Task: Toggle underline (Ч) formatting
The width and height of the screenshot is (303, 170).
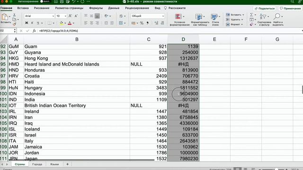Action: [x=38, y=23]
